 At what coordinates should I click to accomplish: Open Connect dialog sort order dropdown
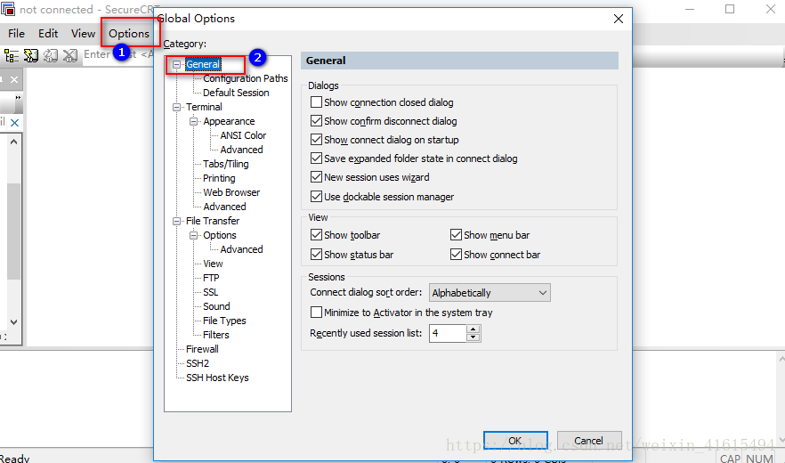click(490, 293)
